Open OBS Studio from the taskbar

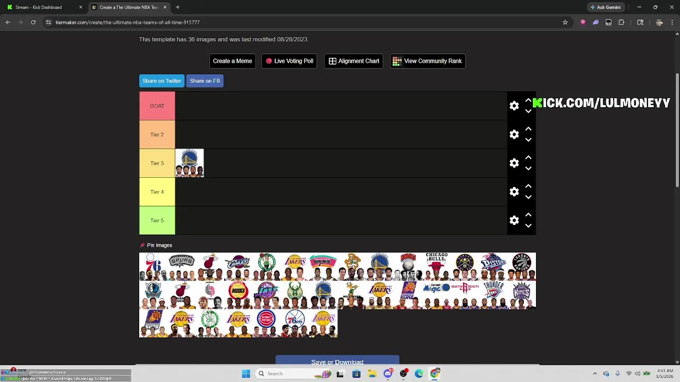coord(404,374)
